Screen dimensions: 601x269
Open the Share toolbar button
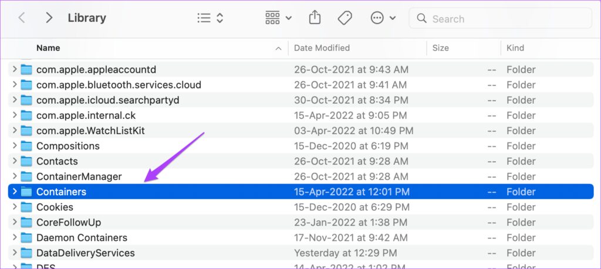coord(315,18)
